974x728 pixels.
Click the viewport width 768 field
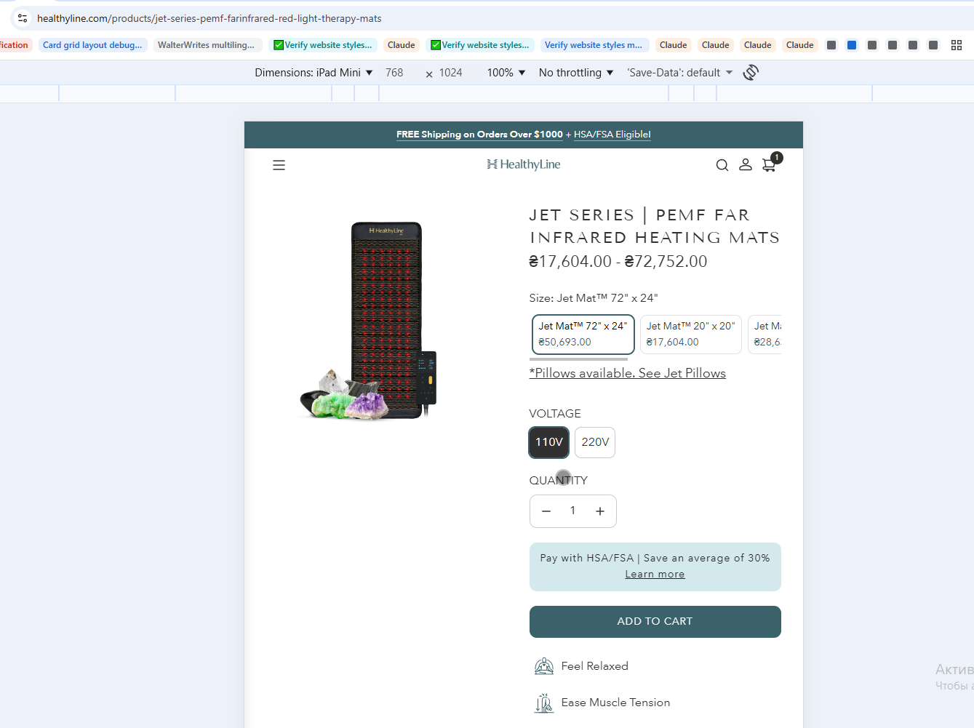(x=394, y=73)
